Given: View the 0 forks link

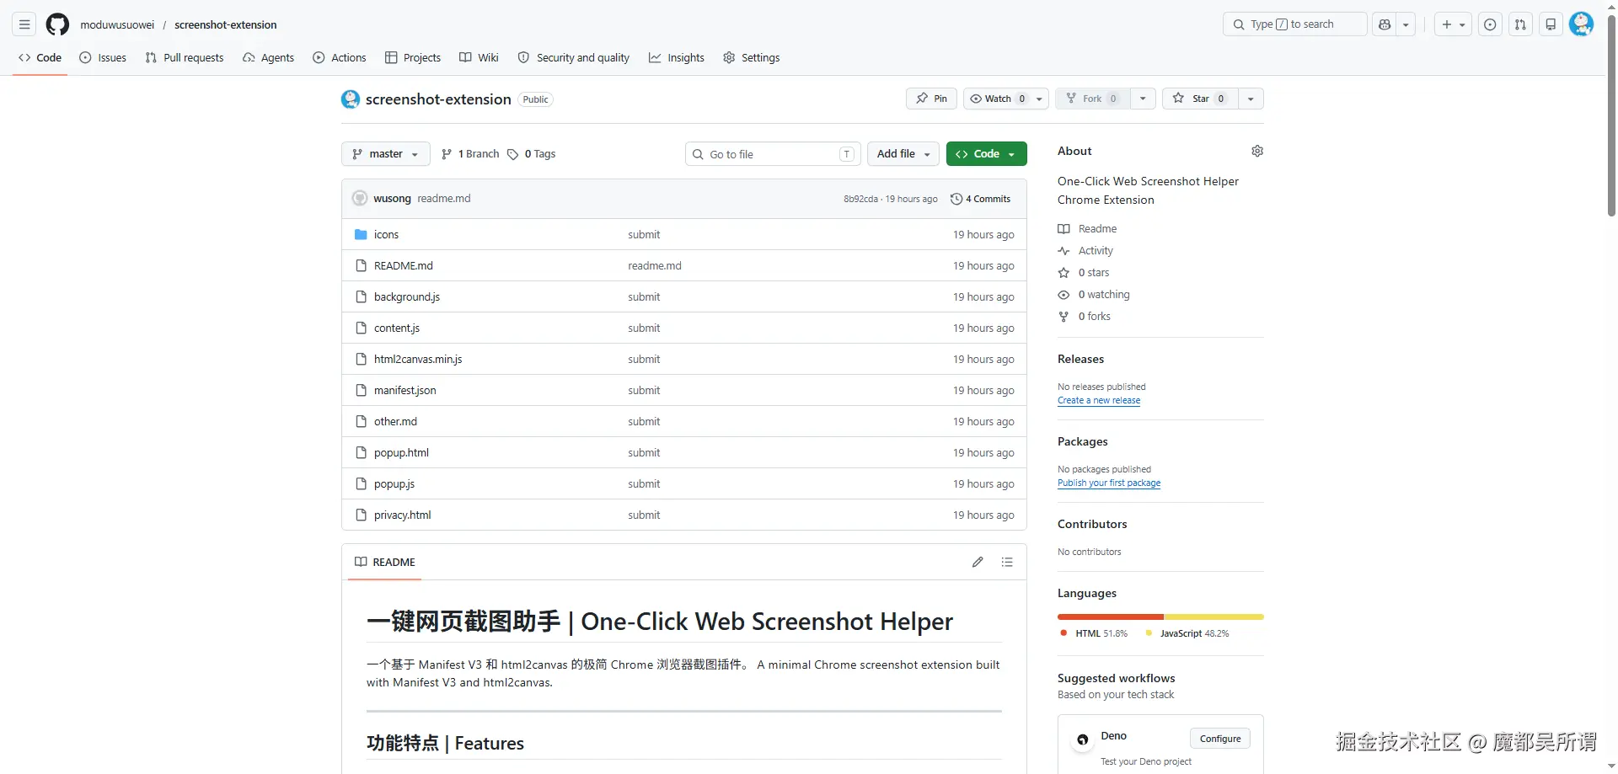Looking at the screenshot, I should pyautogui.click(x=1085, y=317).
